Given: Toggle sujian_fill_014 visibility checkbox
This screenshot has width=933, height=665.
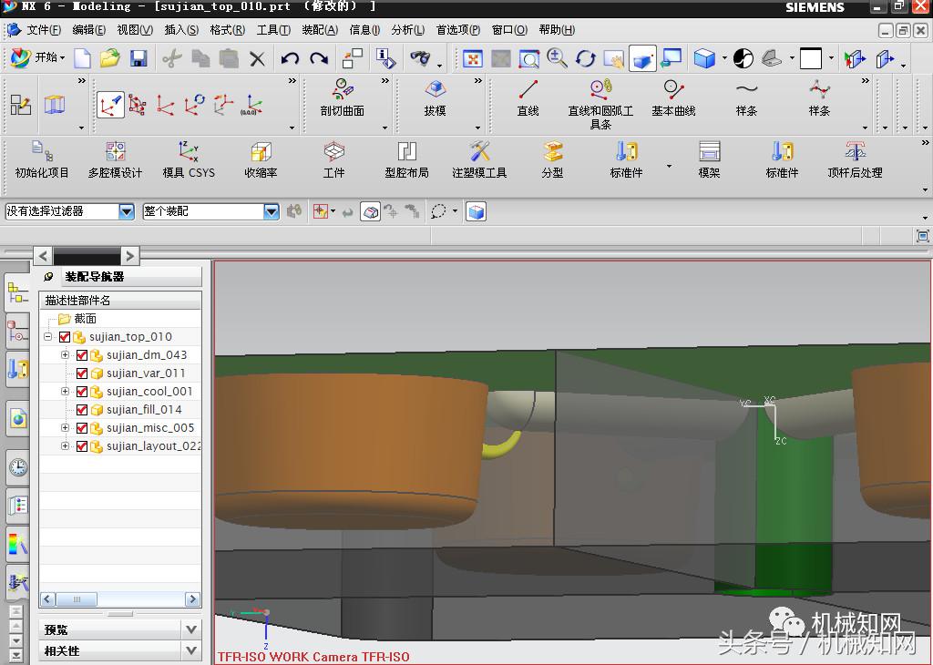Looking at the screenshot, I should pyautogui.click(x=82, y=410).
